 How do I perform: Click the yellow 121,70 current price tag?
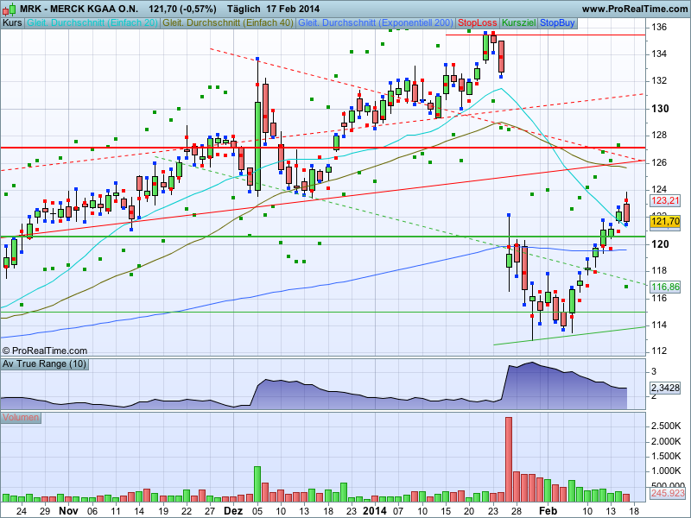pyautogui.click(x=665, y=222)
